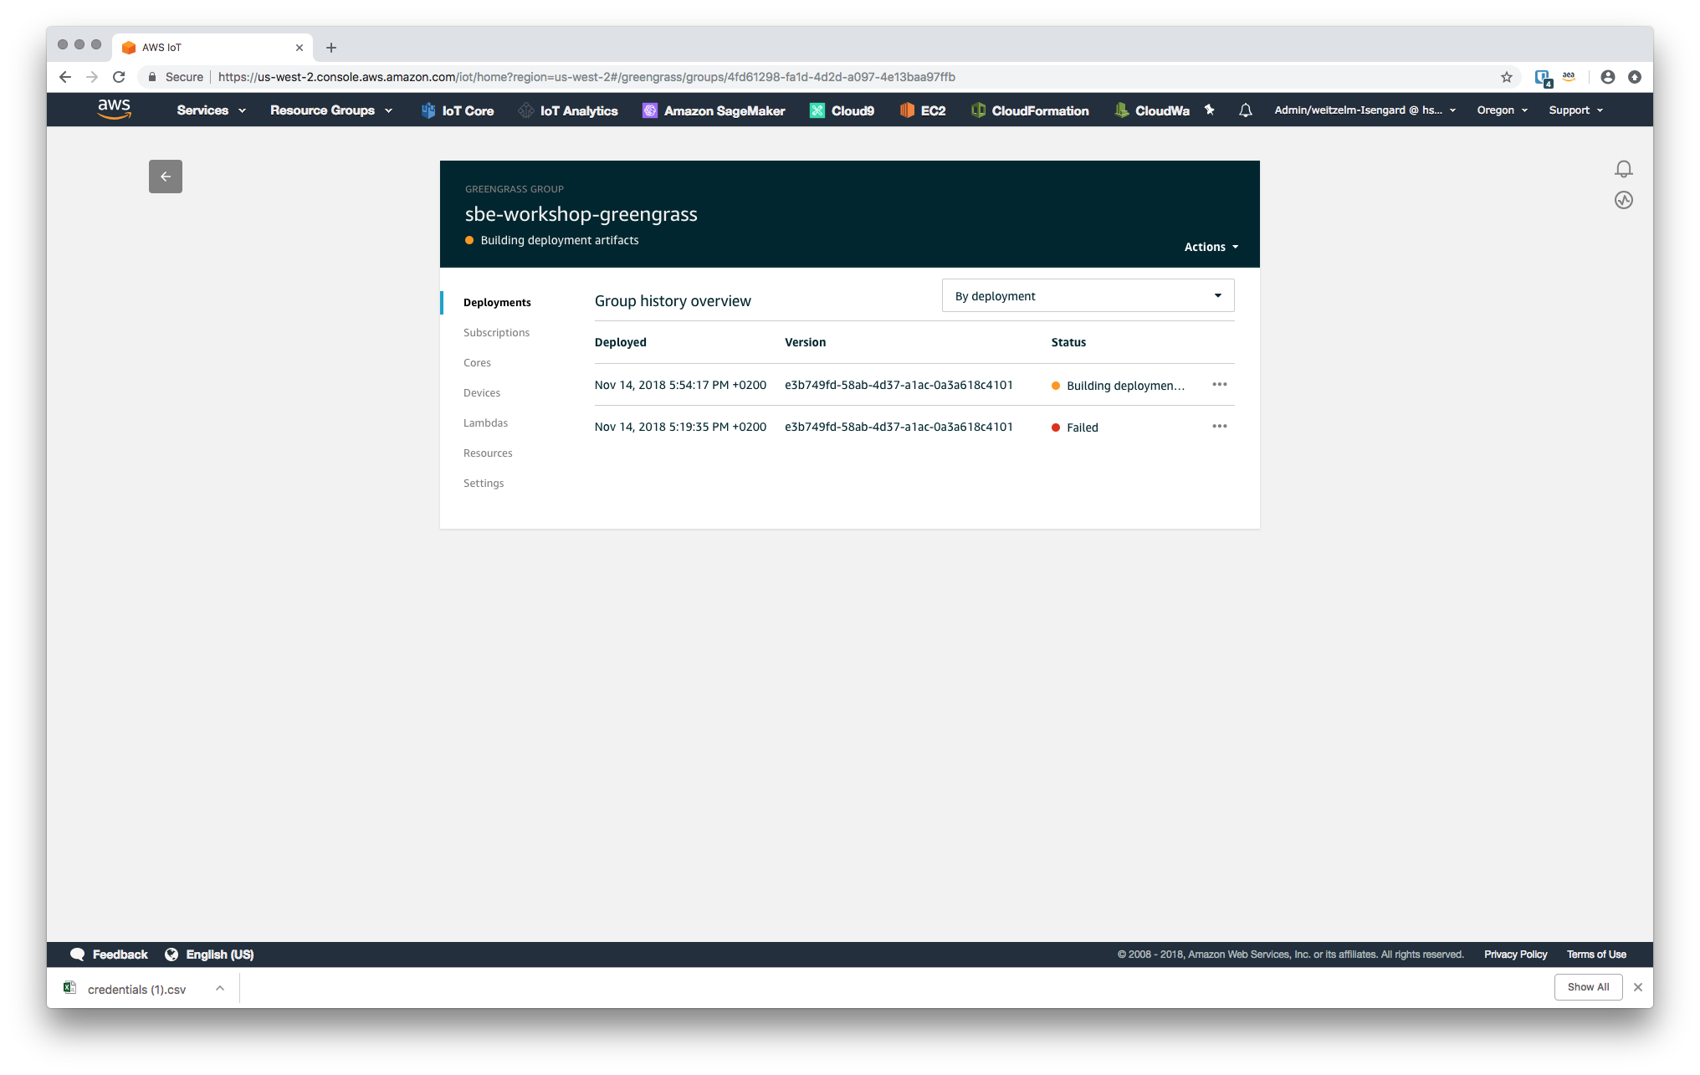Open the Privacy Policy link
Image resolution: width=1700 pixels, height=1075 pixels.
tap(1515, 955)
